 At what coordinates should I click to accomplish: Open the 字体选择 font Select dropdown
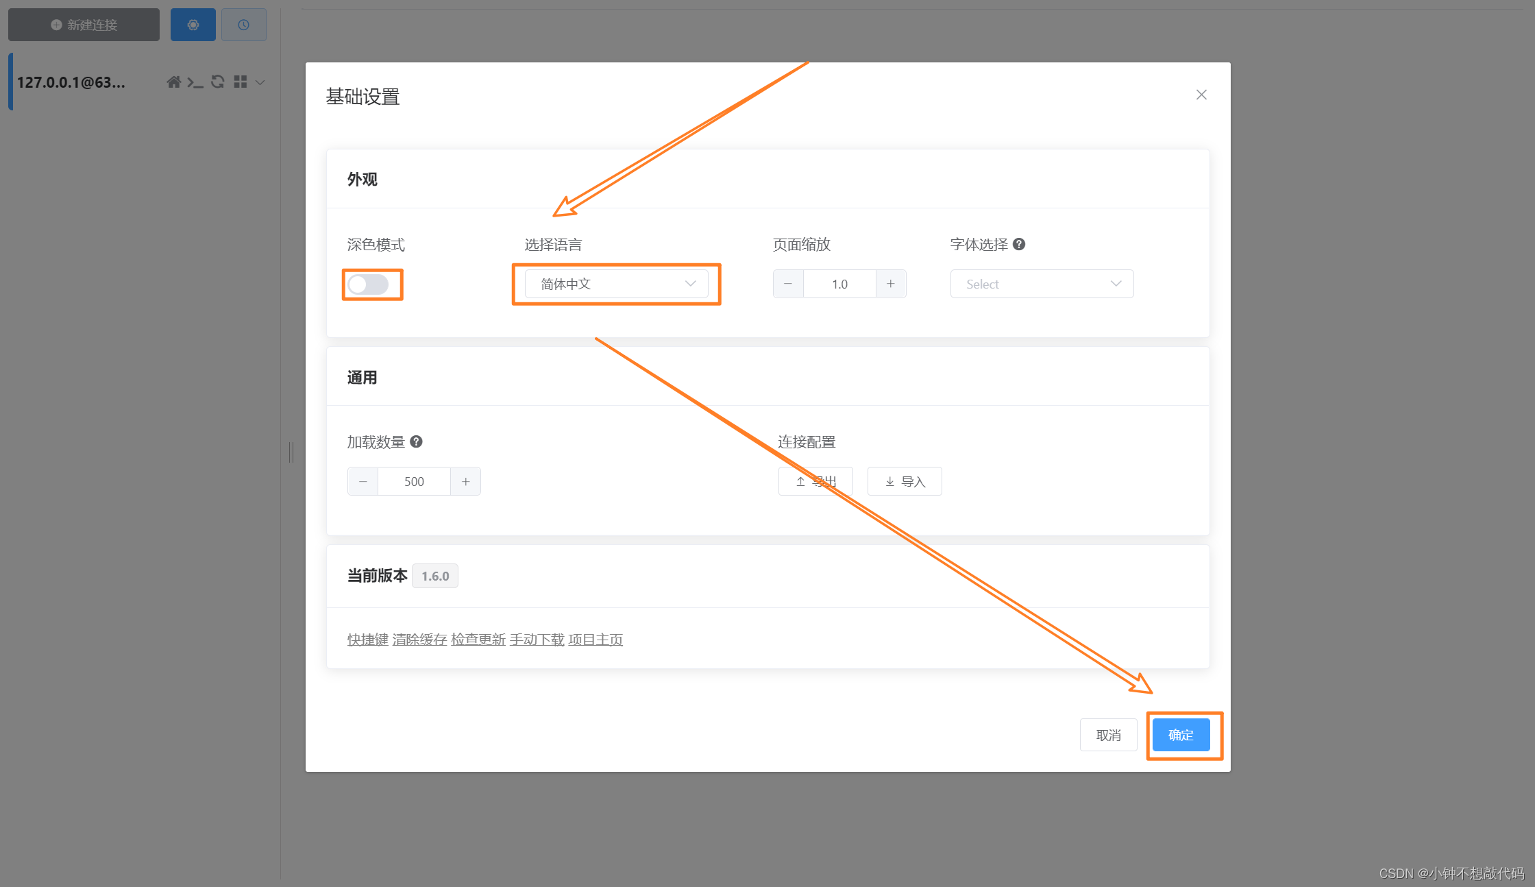tap(1041, 284)
